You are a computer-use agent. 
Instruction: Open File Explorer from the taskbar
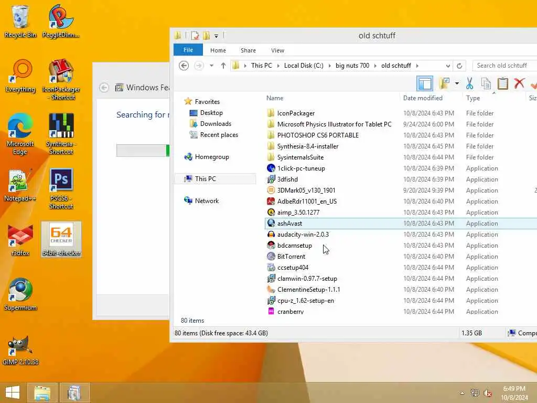coord(42,393)
